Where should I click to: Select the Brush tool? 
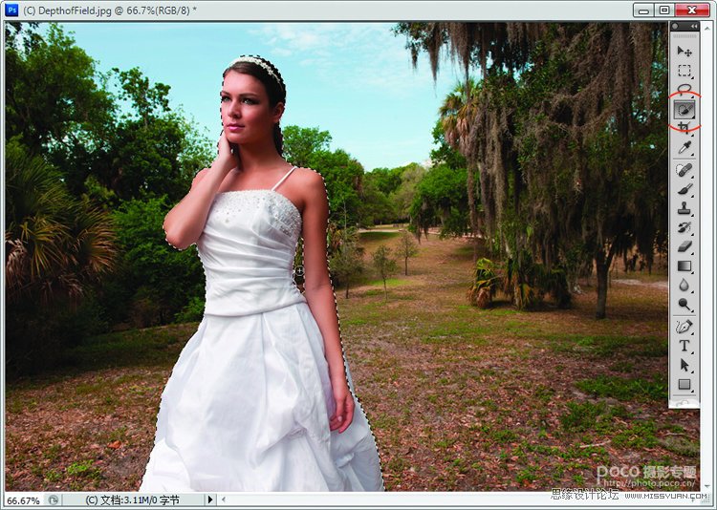pyautogui.click(x=684, y=189)
